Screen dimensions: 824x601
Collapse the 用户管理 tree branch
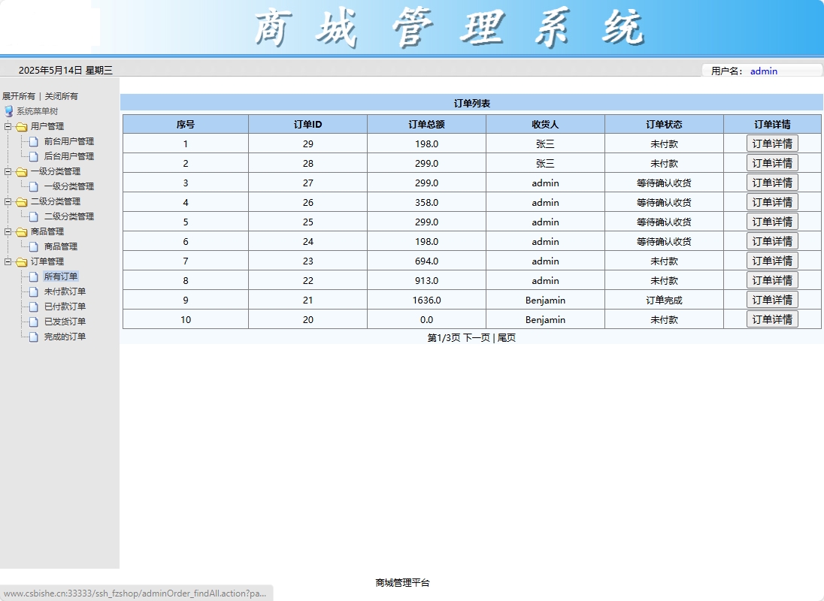click(7, 125)
